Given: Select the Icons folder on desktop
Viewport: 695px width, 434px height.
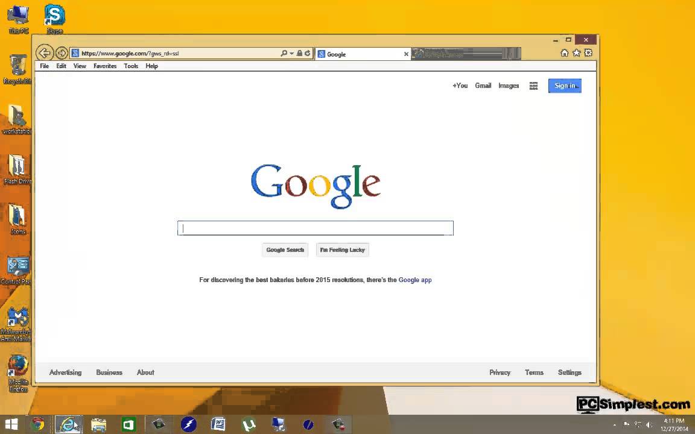Looking at the screenshot, I should (17, 219).
